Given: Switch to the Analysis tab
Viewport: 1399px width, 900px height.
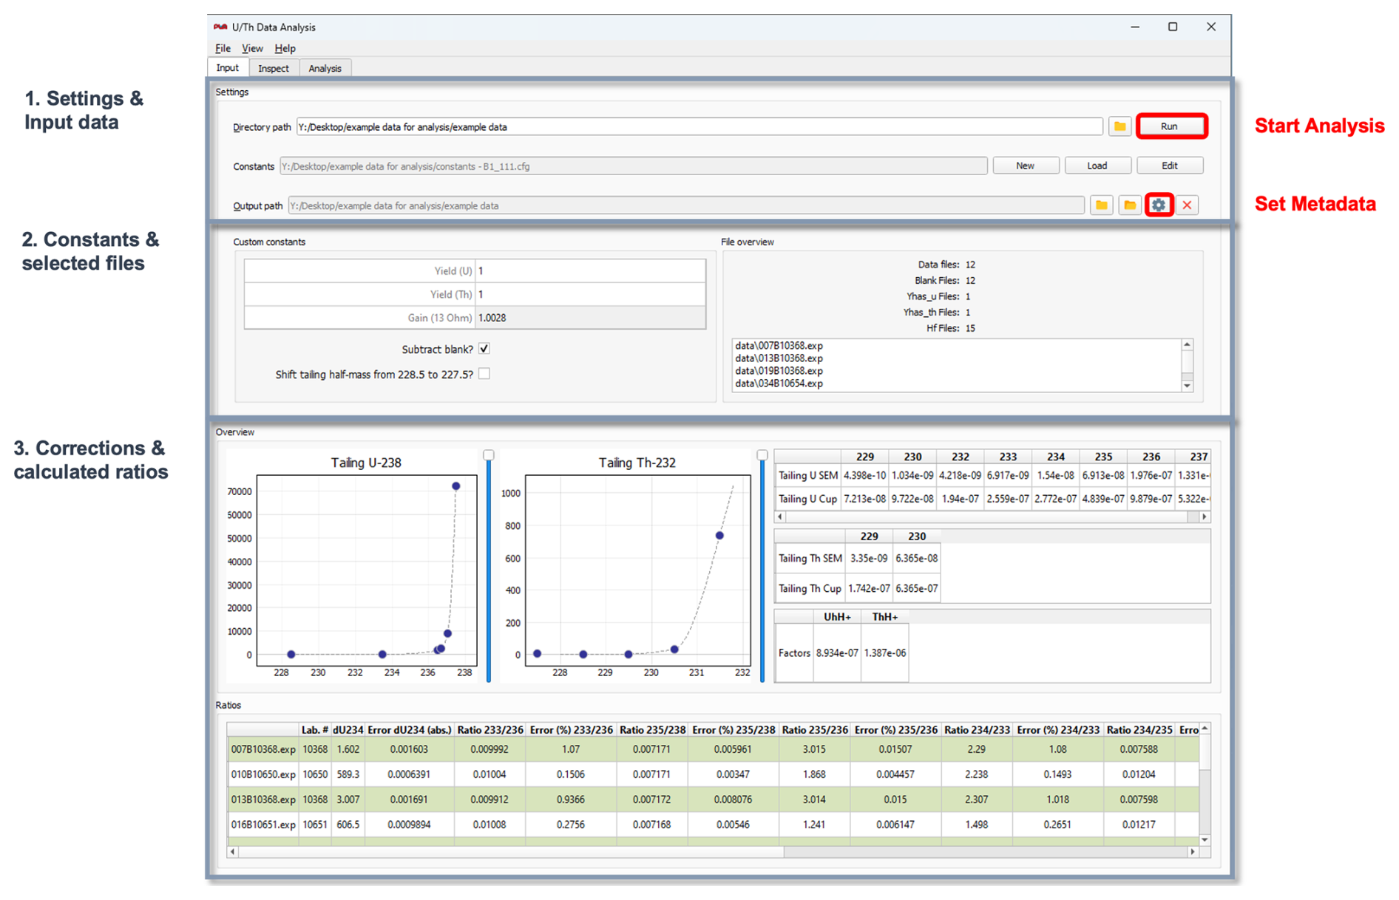Looking at the screenshot, I should [x=325, y=69].
